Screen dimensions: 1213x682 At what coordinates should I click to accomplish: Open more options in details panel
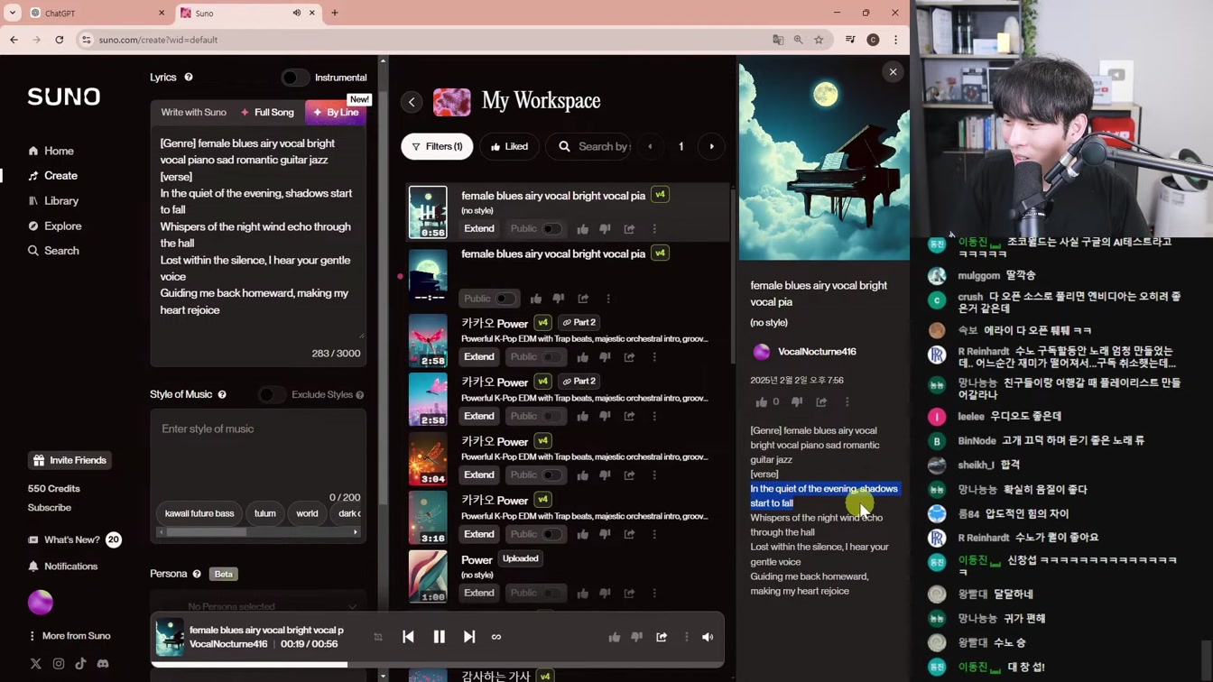pyautogui.click(x=847, y=402)
